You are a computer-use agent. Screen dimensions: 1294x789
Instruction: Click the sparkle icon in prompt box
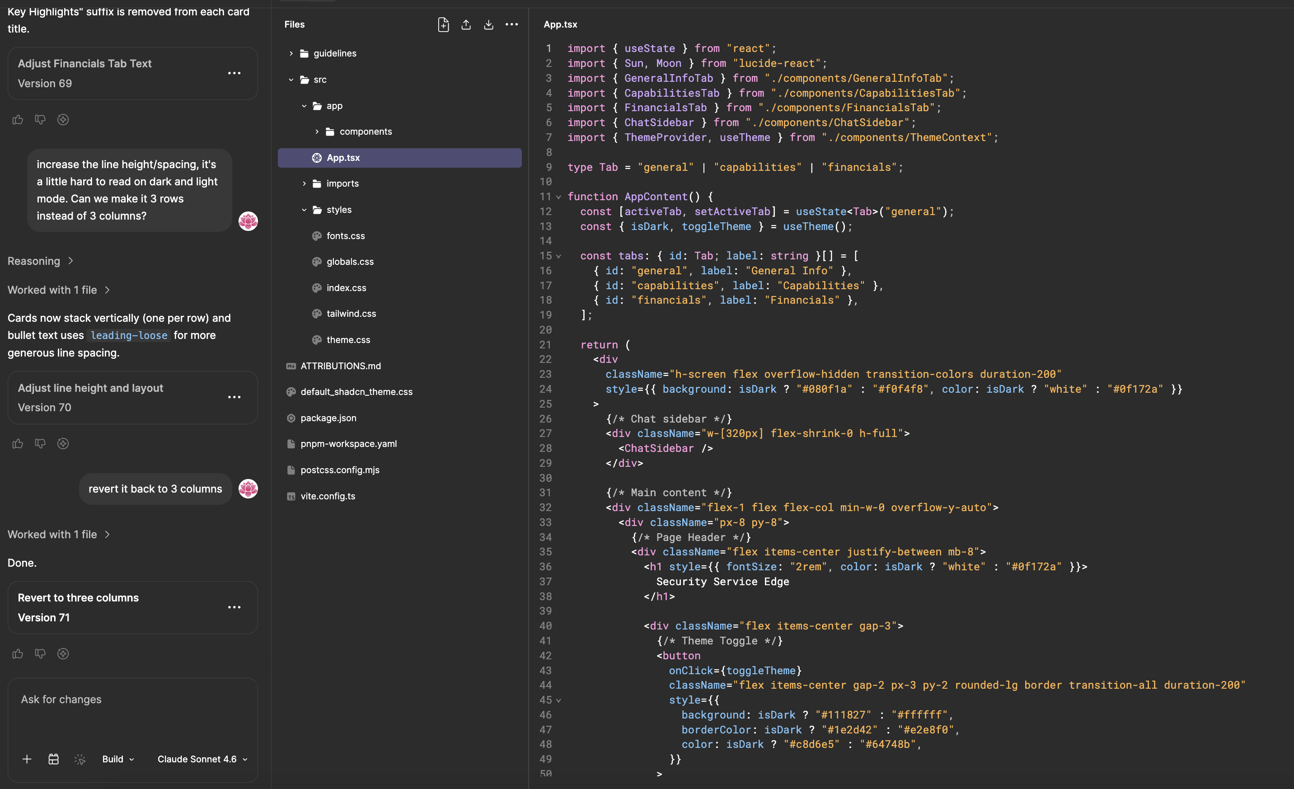(80, 759)
